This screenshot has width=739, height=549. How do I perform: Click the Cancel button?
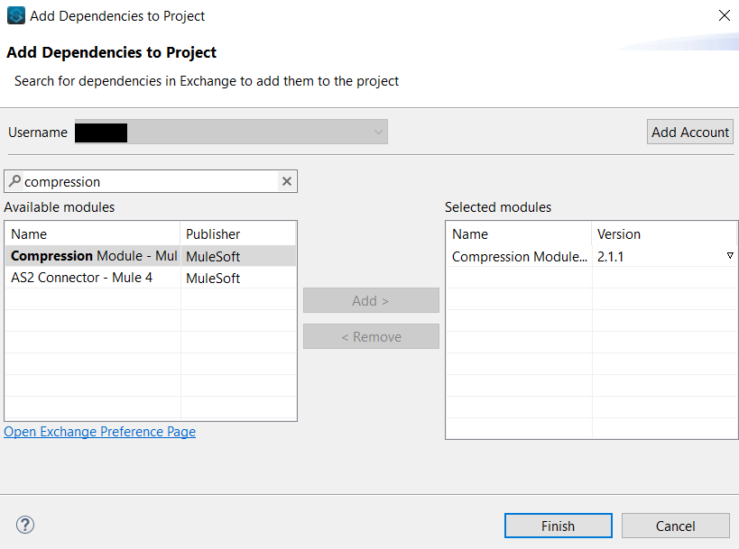pyautogui.click(x=675, y=526)
